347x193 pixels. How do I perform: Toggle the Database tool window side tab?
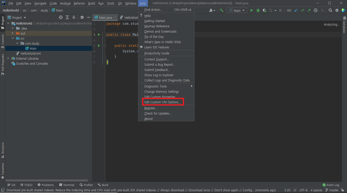[x=344, y=25]
